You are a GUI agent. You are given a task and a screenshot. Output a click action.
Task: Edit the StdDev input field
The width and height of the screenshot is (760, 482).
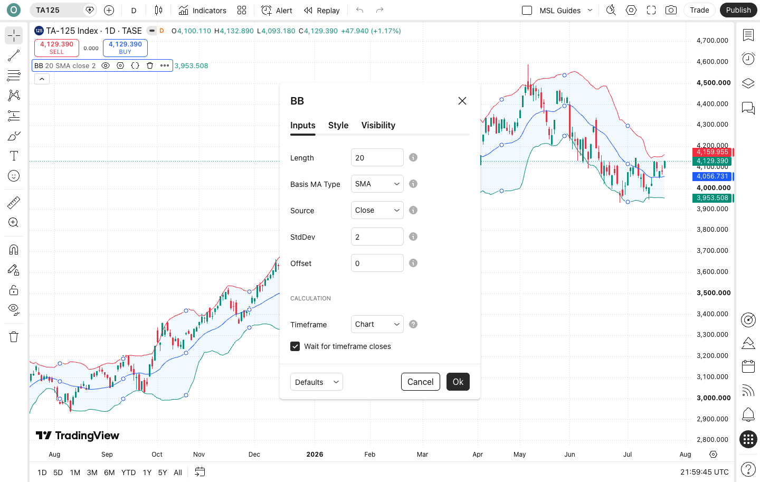pos(377,237)
